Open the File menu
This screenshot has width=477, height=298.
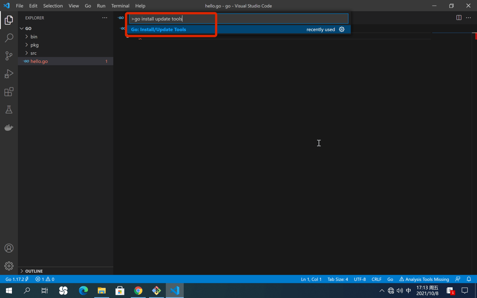tap(20, 6)
